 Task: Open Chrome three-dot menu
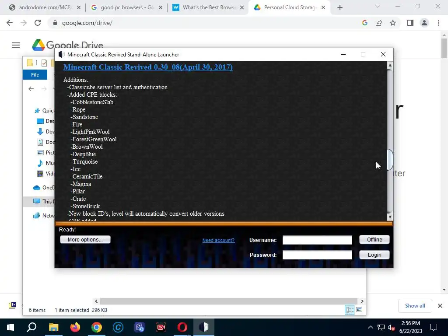(x=438, y=23)
